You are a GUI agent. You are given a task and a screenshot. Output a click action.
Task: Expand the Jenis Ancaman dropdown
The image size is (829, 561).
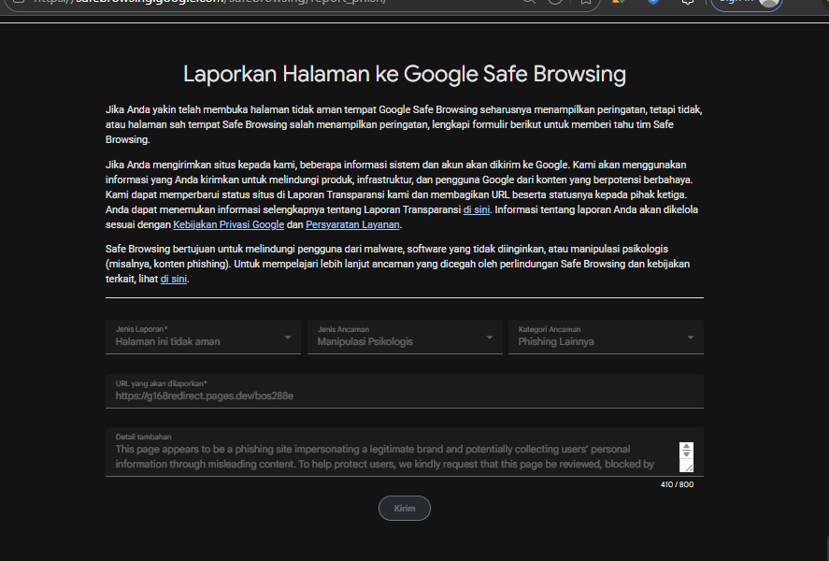coord(405,337)
